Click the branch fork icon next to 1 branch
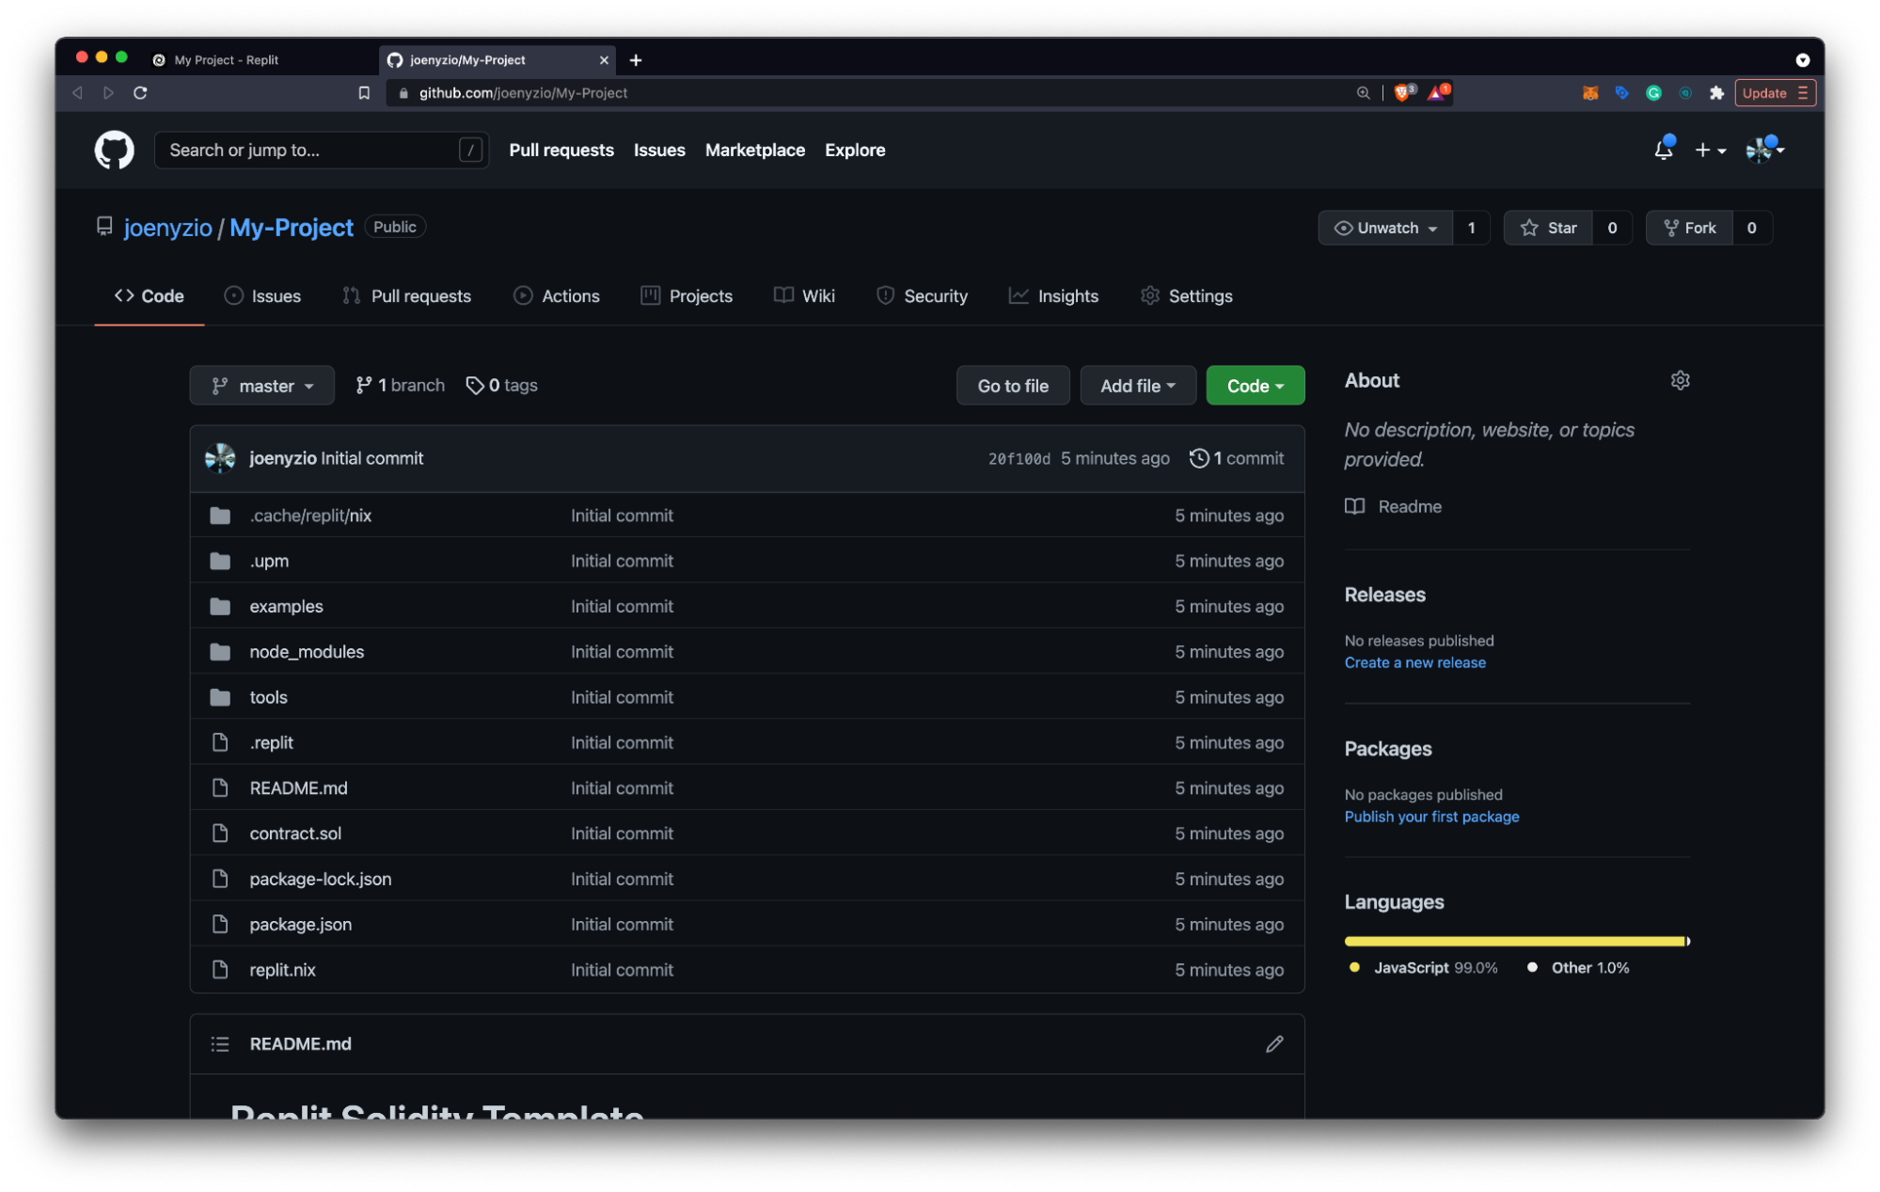 [x=363, y=385]
